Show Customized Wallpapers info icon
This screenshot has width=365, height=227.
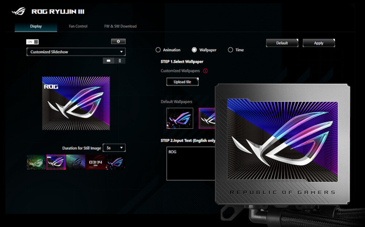[205, 71]
